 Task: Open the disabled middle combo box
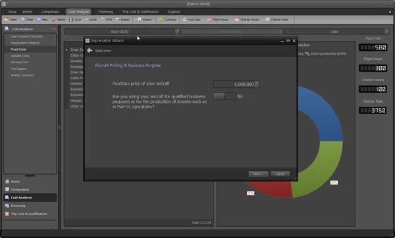[232, 32]
